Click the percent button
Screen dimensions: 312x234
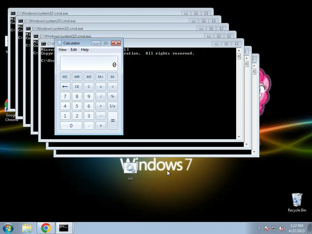[x=113, y=96]
